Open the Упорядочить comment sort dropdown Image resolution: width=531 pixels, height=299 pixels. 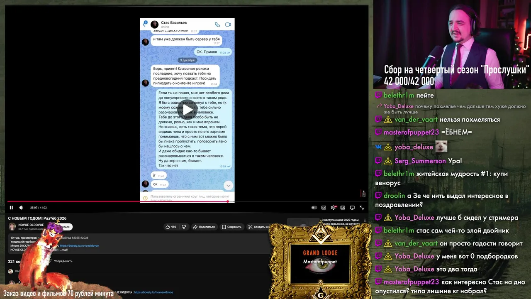(61, 261)
